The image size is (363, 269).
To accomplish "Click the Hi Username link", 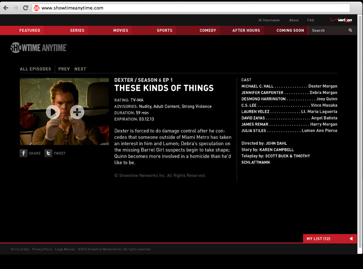I will [269, 20].
